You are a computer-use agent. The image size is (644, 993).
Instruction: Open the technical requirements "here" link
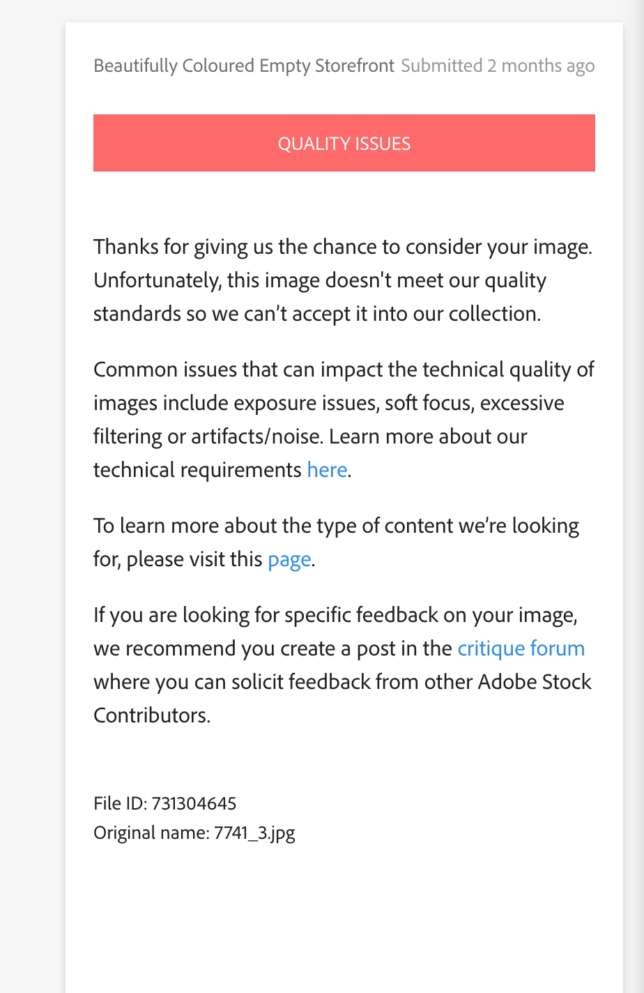coord(327,470)
